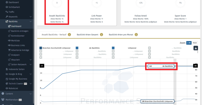
Task: Click the text 'diese Woche: 11'
Action: click(x=97, y=19)
